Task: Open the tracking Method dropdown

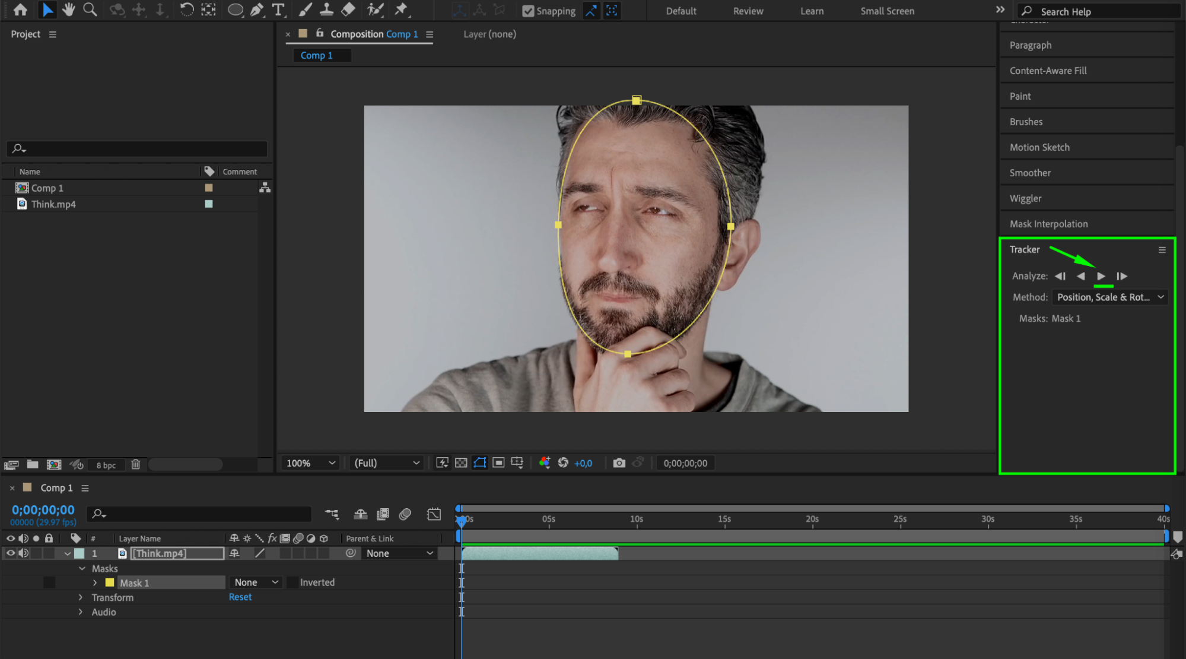Action: 1109,297
